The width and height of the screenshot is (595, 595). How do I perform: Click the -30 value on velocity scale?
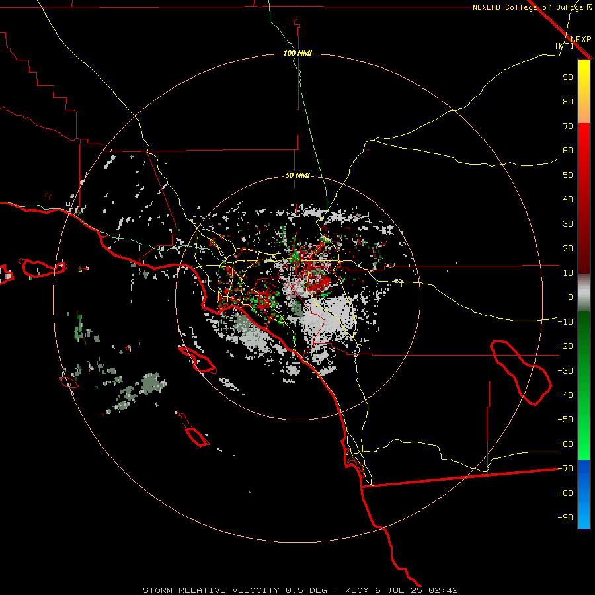point(565,371)
